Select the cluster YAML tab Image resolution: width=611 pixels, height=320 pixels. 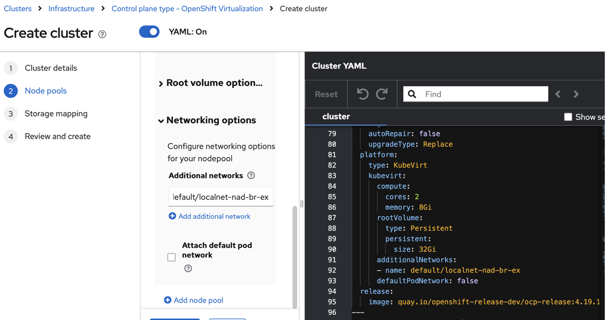336,117
